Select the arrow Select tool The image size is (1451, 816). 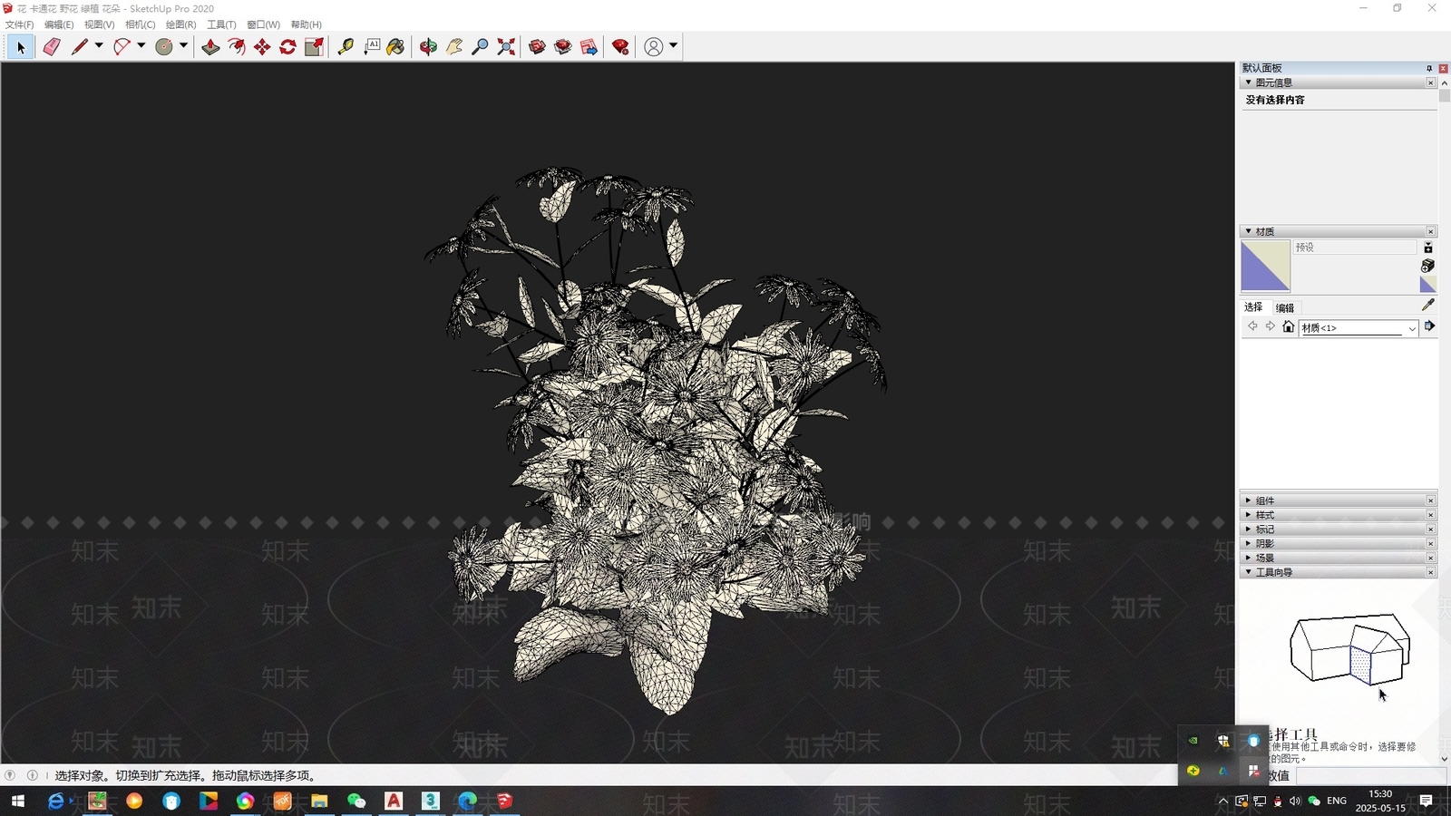21,47
